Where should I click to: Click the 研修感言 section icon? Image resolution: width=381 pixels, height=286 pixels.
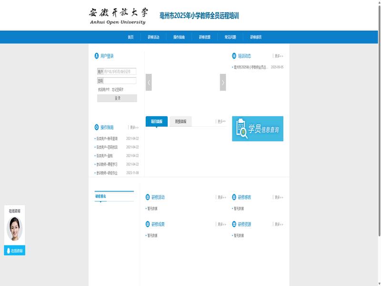pyautogui.click(x=234, y=197)
